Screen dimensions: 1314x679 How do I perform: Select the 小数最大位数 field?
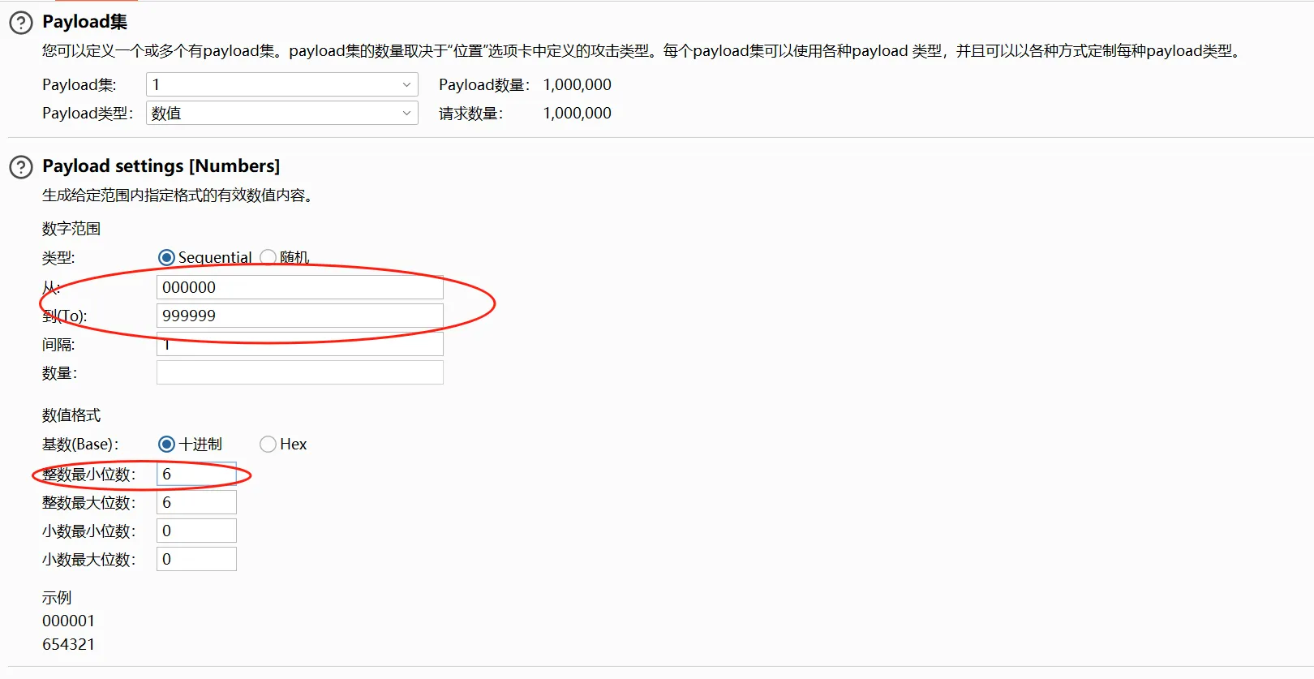click(x=196, y=559)
